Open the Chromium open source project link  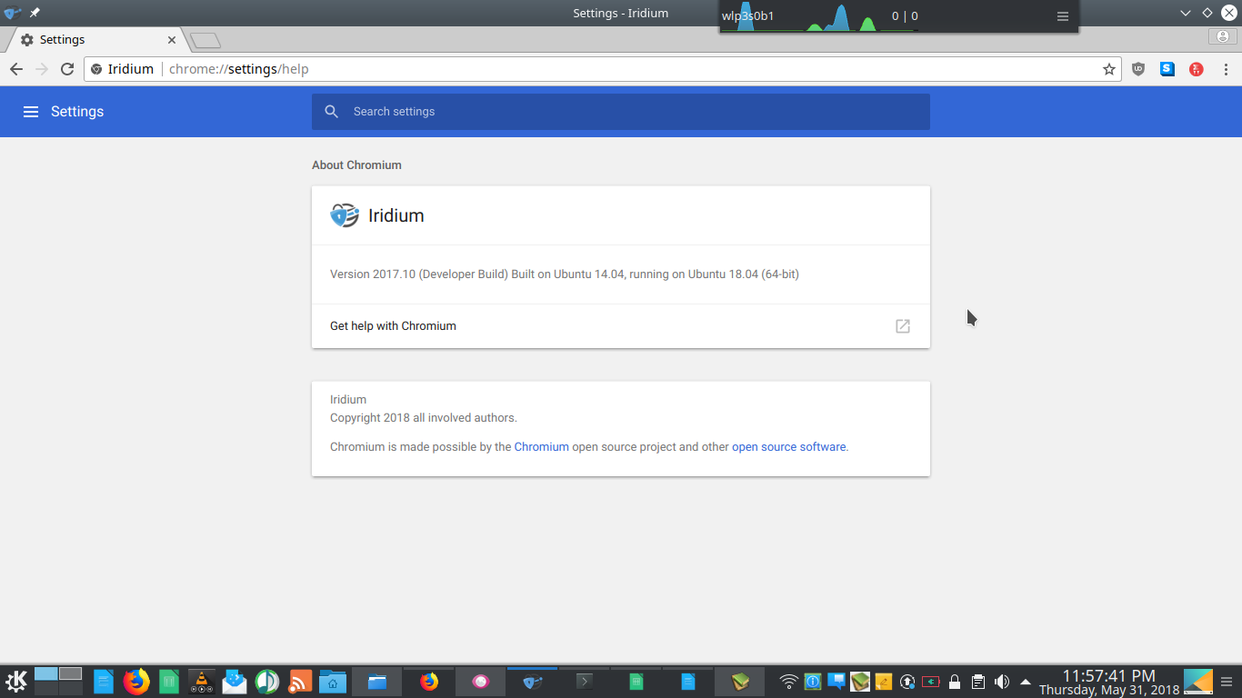click(x=542, y=447)
